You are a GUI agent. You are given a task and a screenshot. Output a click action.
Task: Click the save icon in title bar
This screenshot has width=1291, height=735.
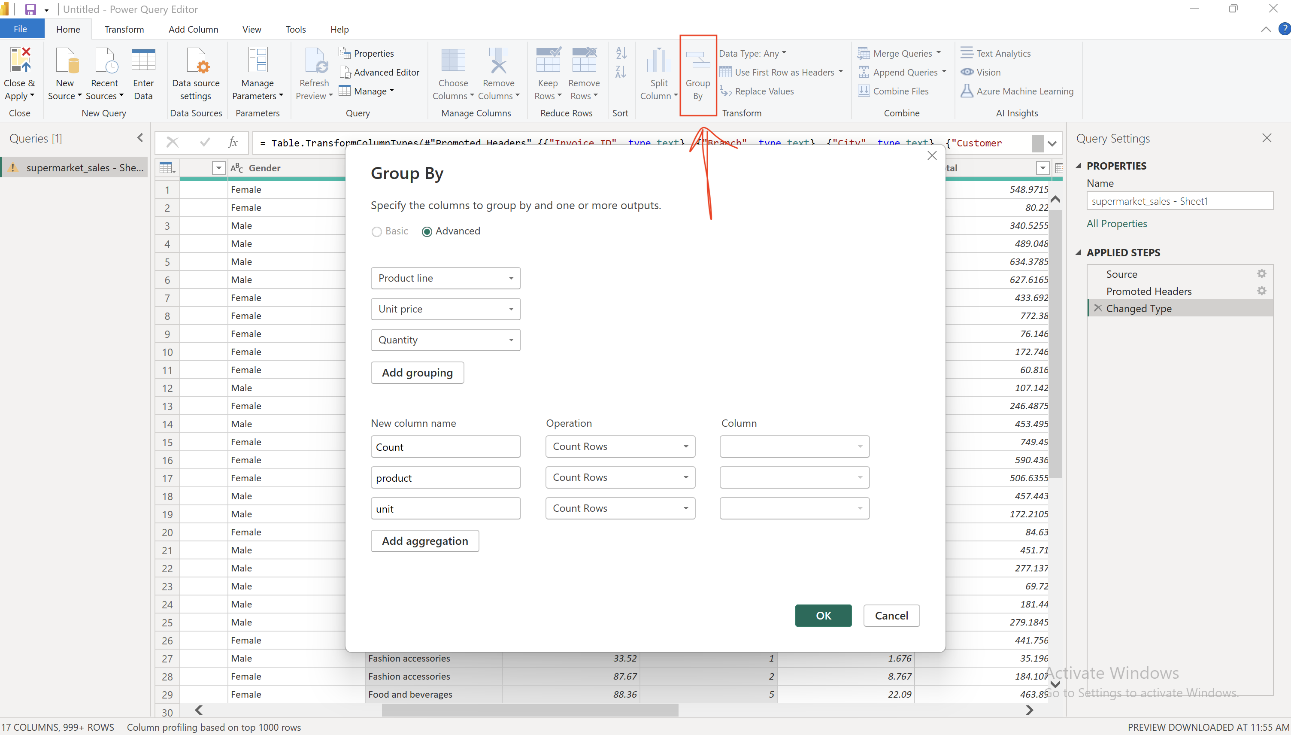(x=31, y=9)
